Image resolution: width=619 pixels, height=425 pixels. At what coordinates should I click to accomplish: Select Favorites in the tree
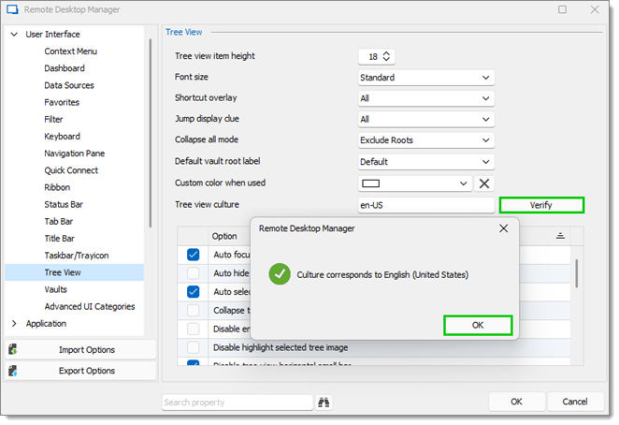pyautogui.click(x=62, y=102)
